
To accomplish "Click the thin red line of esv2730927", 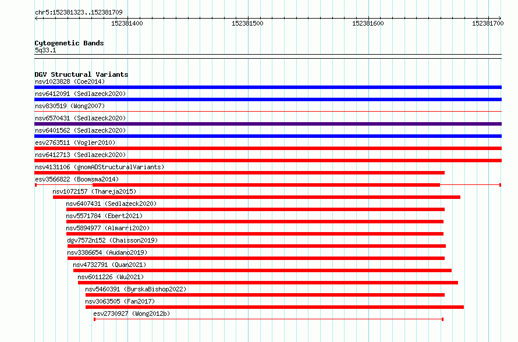I will coord(268,319).
